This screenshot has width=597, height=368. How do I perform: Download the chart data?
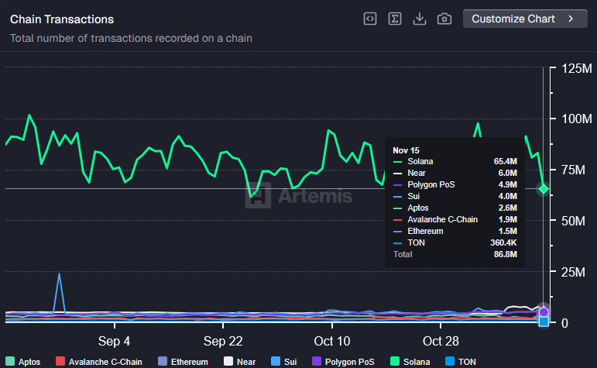pyautogui.click(x=420, y=19)
